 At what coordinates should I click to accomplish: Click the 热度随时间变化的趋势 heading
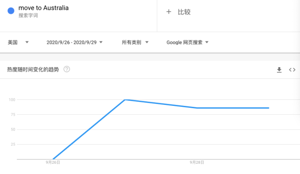[x=33, y=70]
